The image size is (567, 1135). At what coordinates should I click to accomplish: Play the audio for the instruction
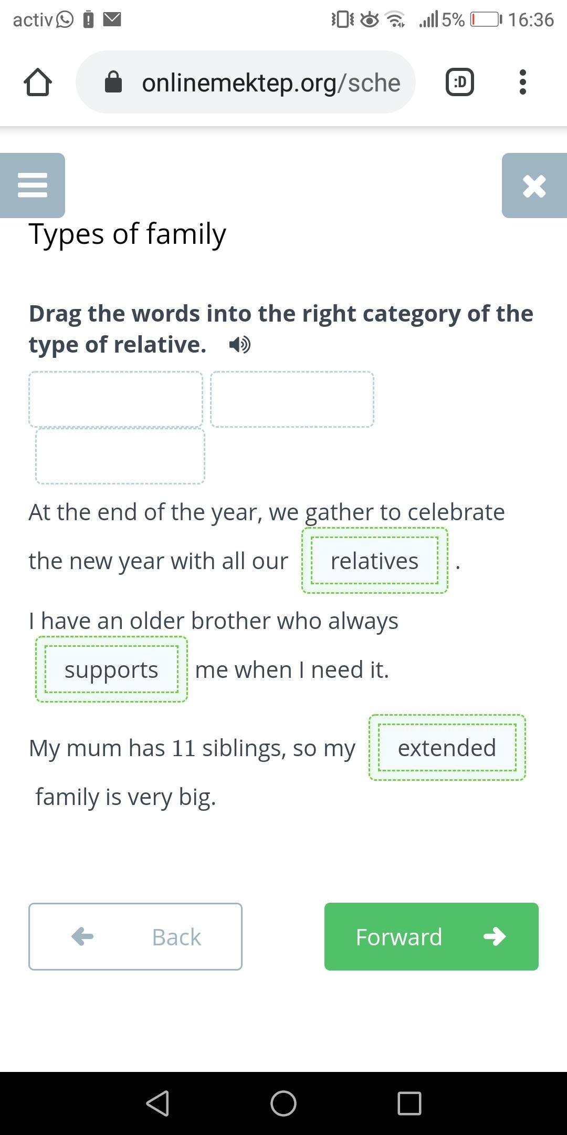pos(240,345)
